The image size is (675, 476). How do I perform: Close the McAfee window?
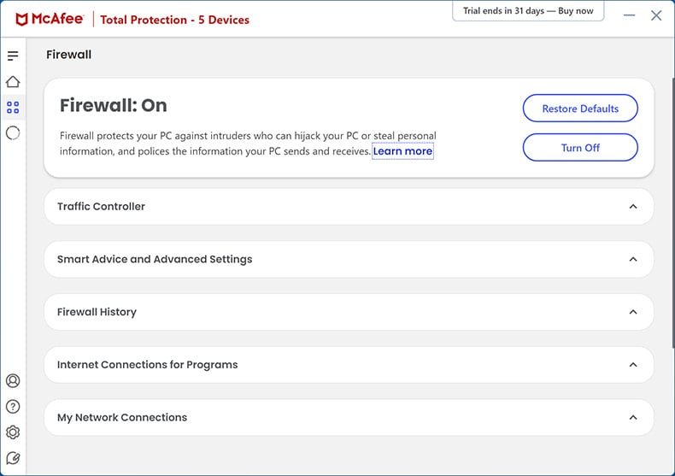coord(656,15)
